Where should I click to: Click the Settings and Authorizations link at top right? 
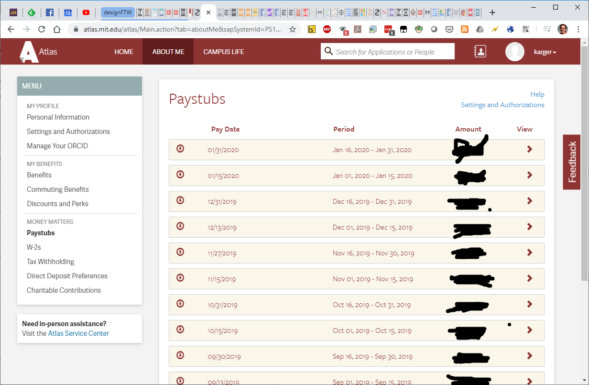(x=502, y=105)
